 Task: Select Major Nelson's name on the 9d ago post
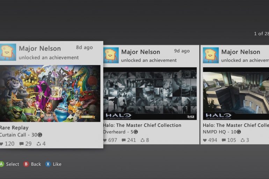point(140,52)
